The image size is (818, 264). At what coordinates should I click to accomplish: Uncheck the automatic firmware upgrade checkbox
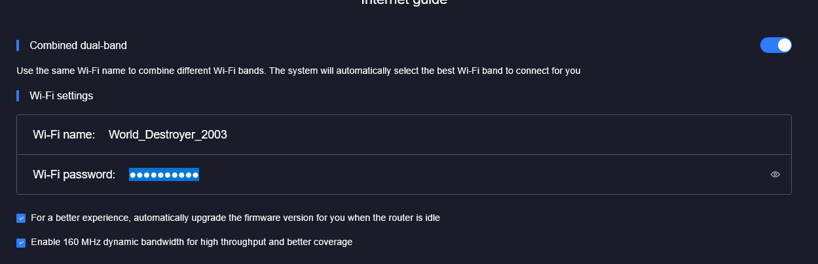(x=22, y=218)
